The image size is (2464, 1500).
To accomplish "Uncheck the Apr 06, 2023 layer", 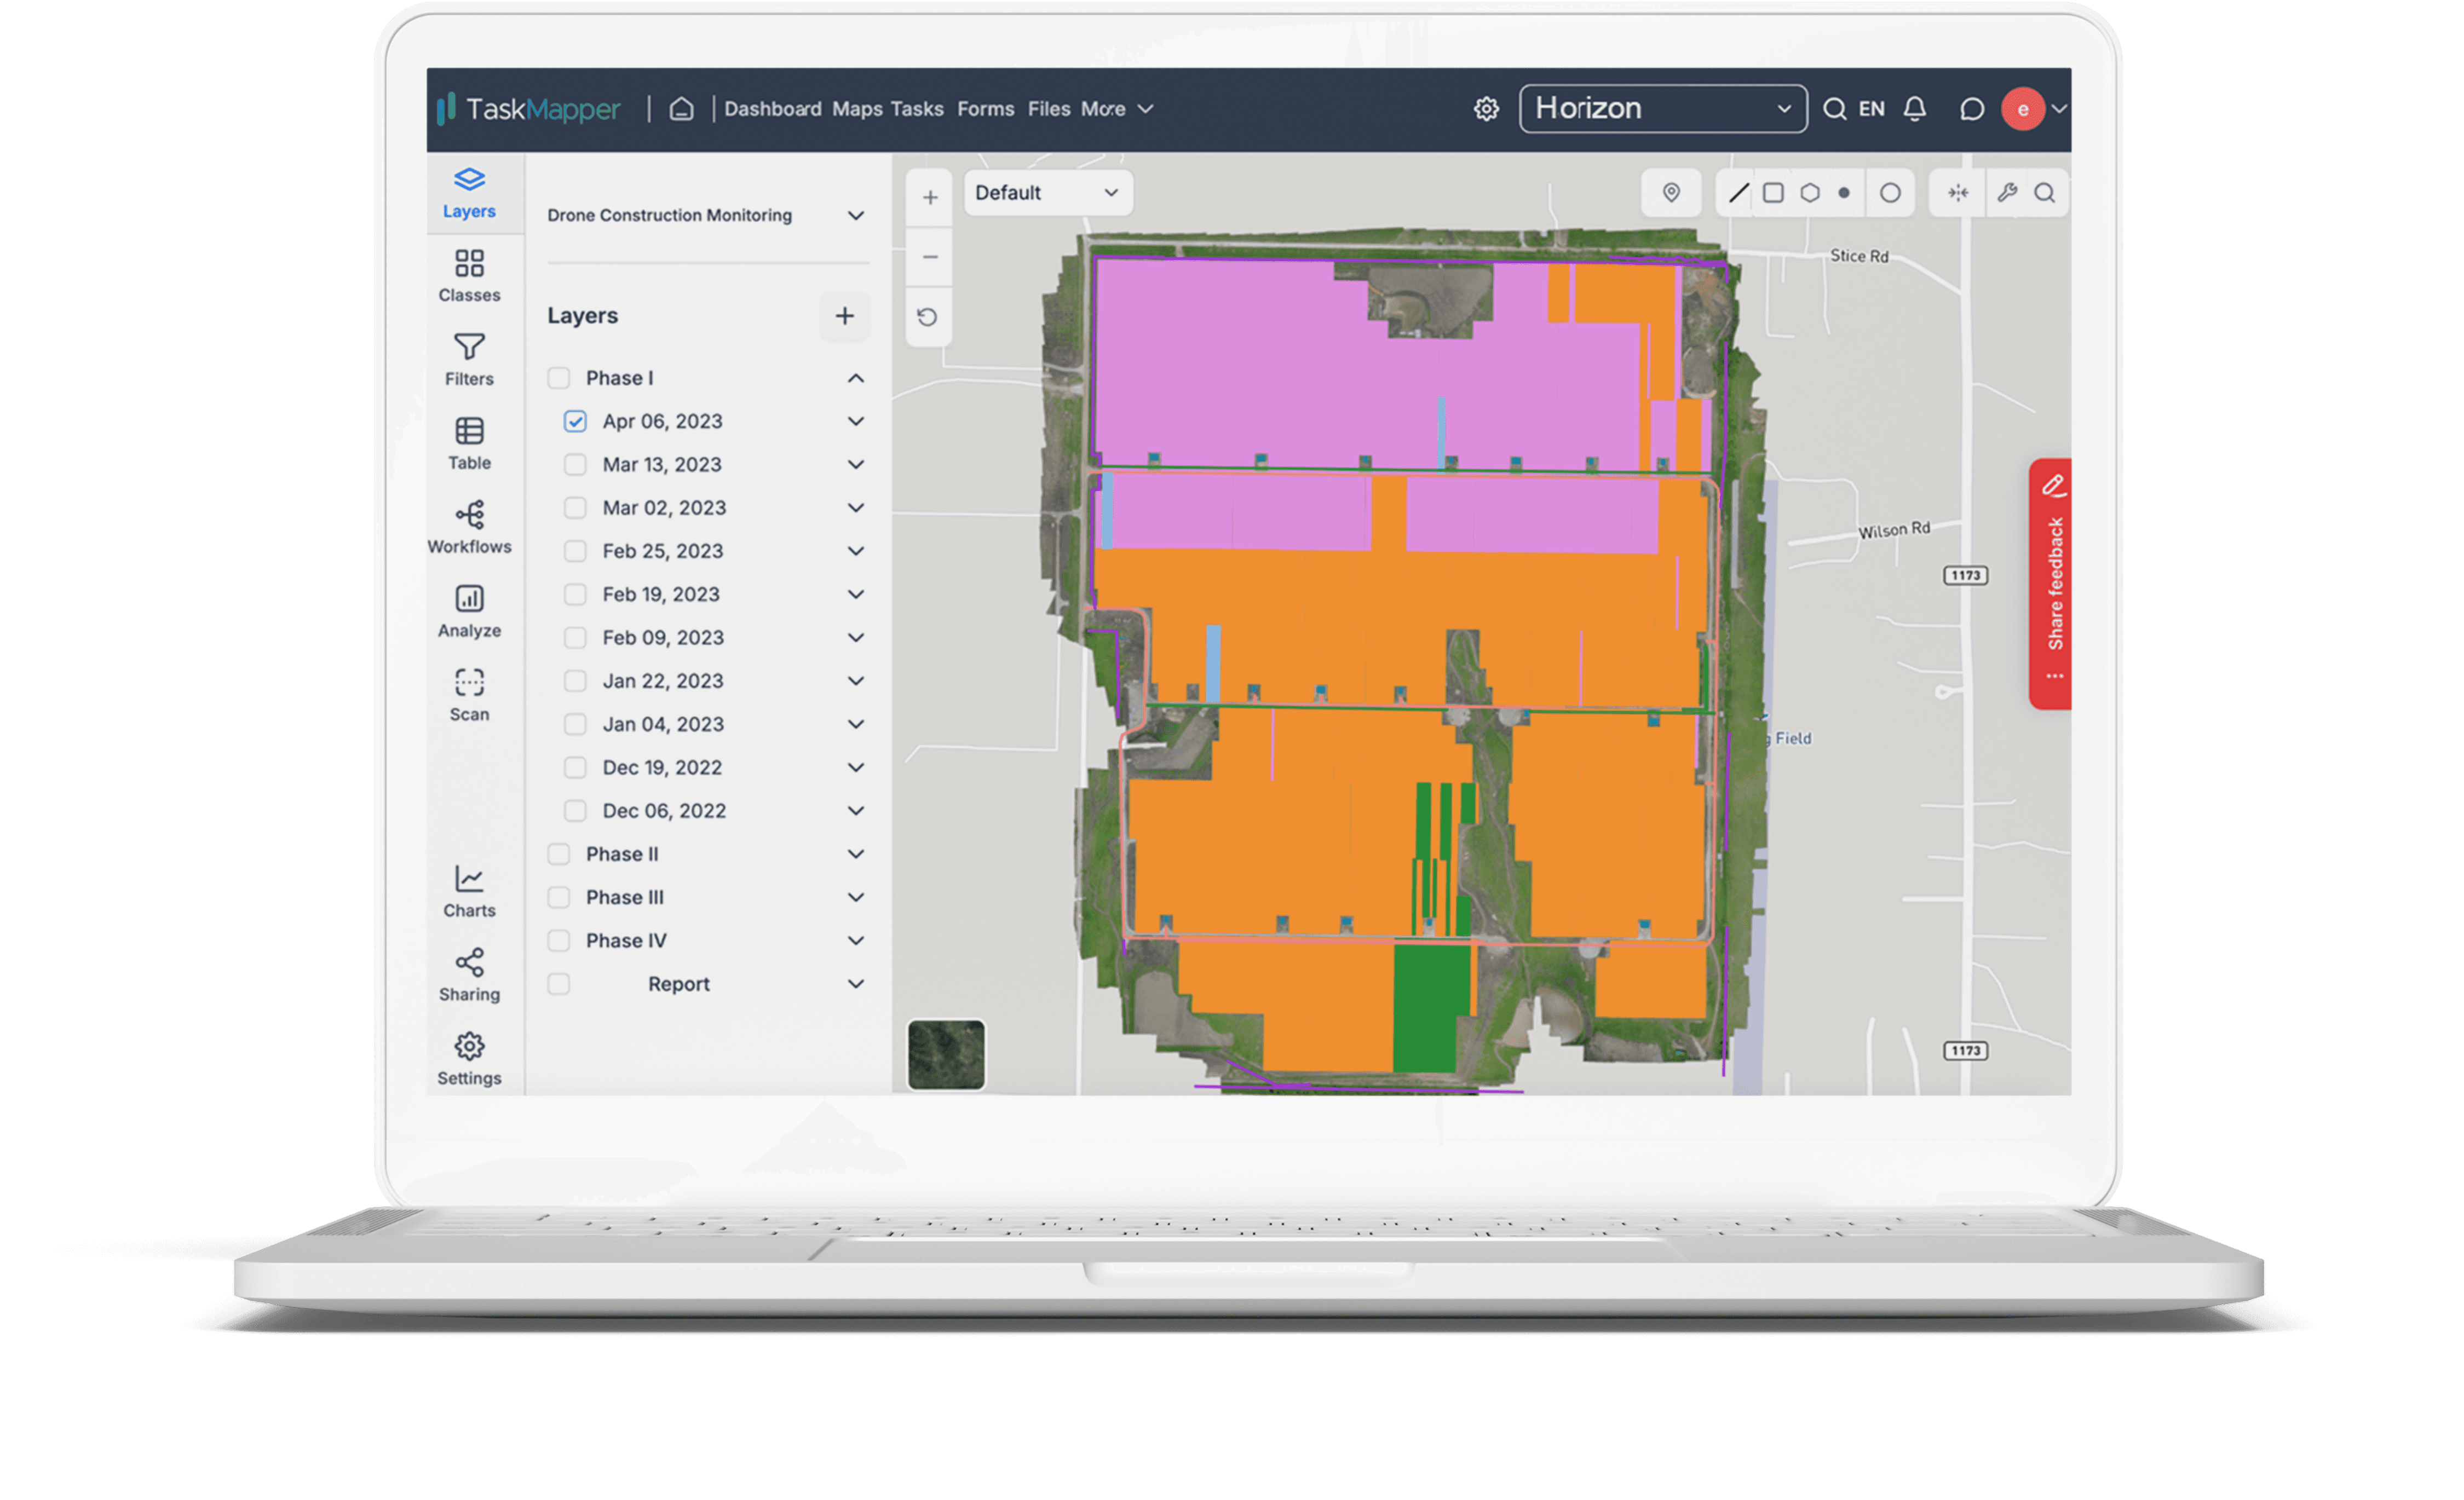I will pos(575,421).
